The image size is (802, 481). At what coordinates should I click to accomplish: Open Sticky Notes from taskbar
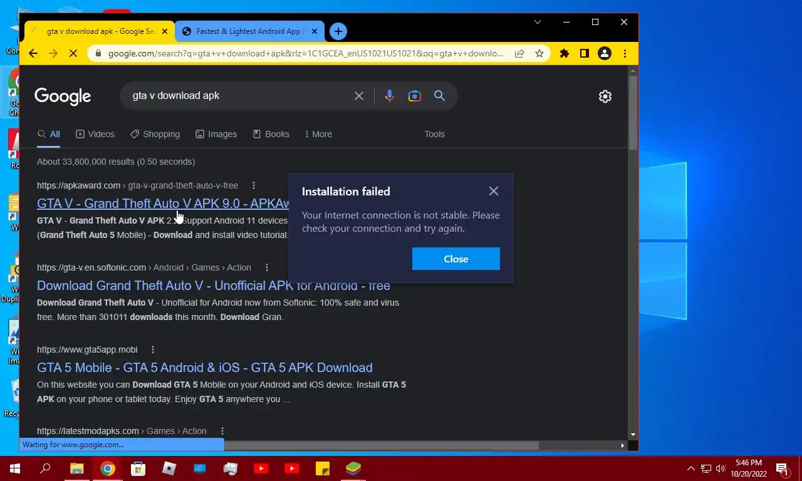[x=323, y=468]
